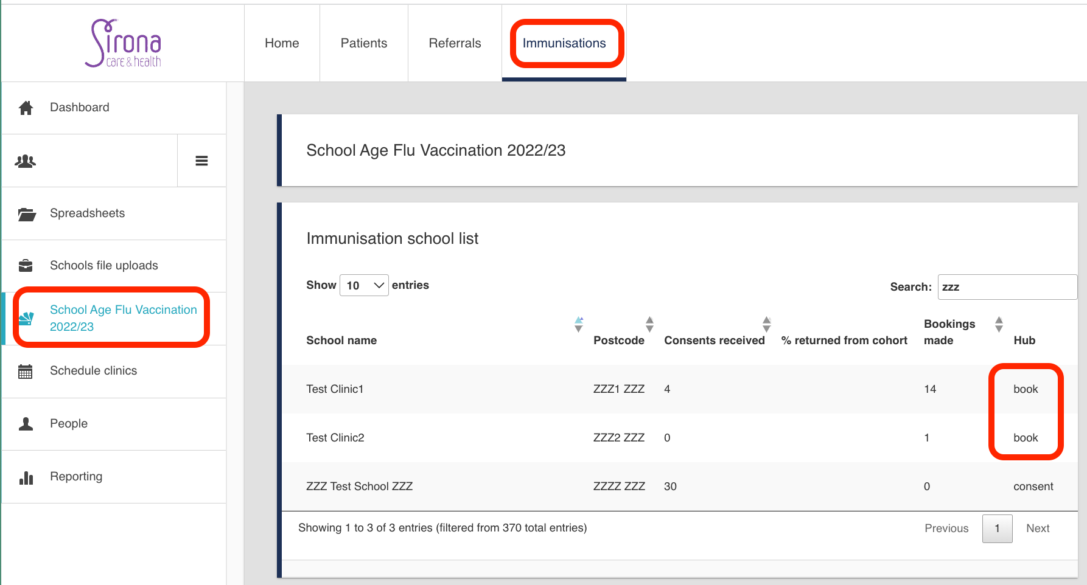1087x585 pixels.
Task: Click the group users icon in sidebar
Action: pos(26,161)
